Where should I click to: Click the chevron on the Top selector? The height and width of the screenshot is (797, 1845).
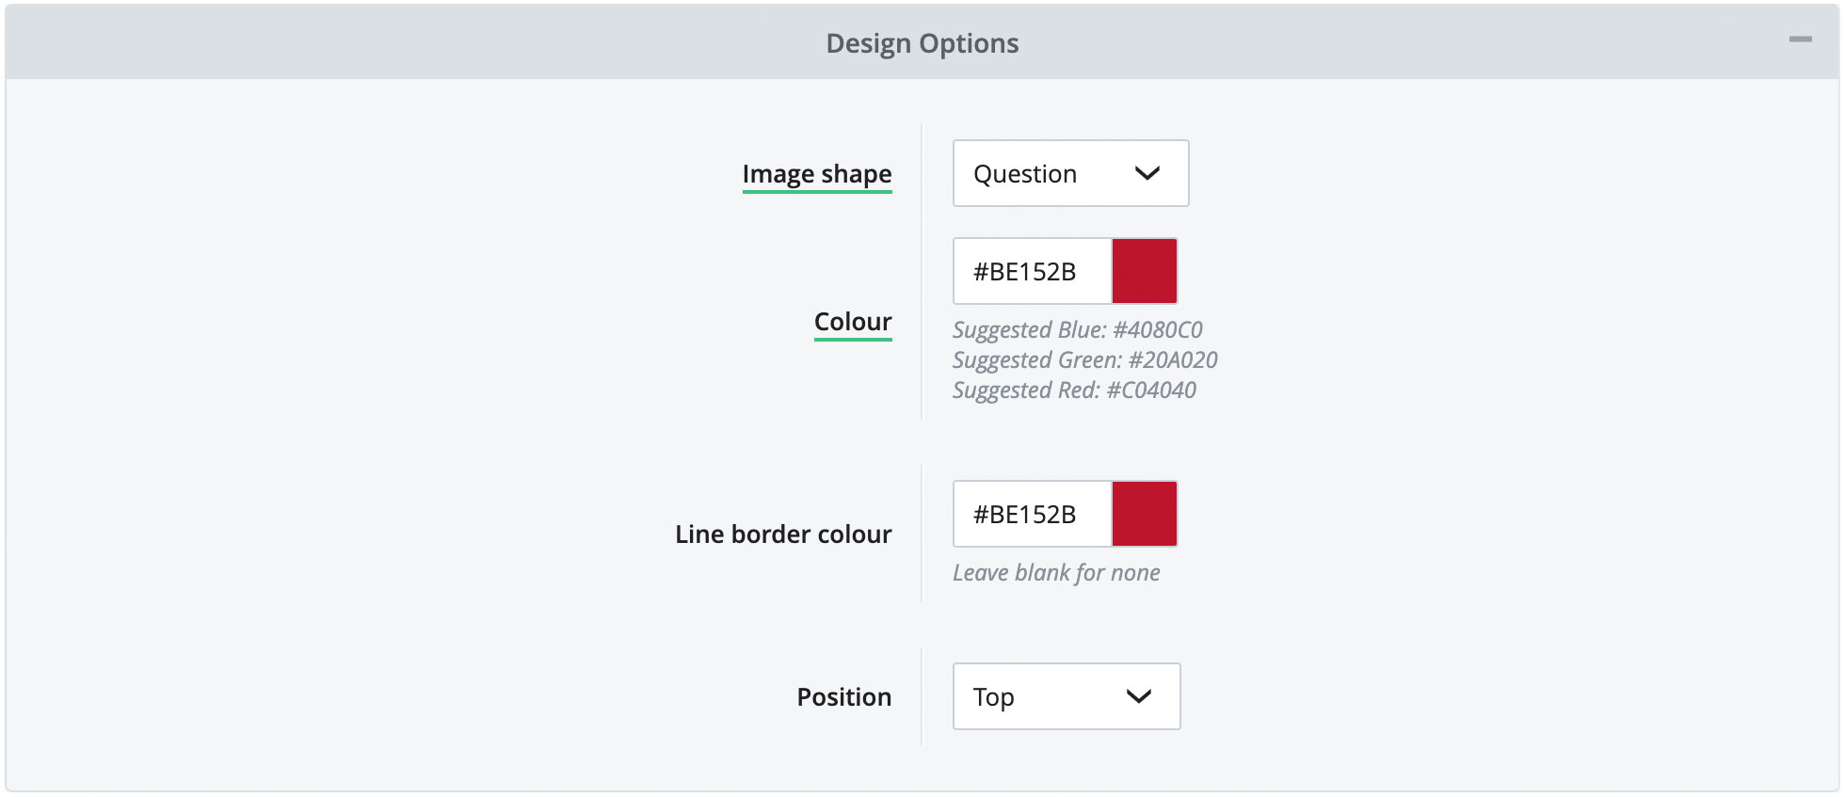[x=1140, y=696]
